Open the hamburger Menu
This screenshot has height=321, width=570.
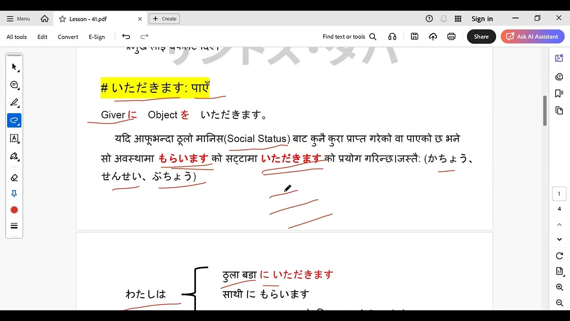tap(18, 19)
